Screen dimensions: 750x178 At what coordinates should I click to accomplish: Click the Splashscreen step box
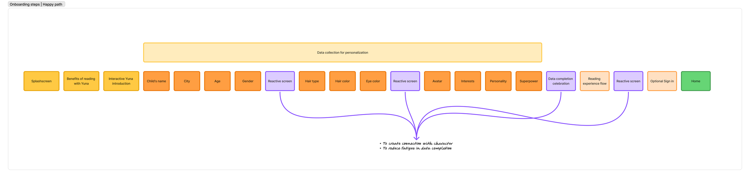[41, 81]
